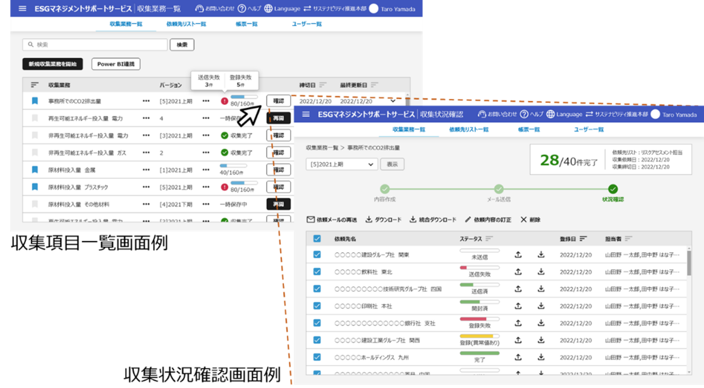
Task: Click 再開 button on 原材料投入量 その他材料 row
Action: (x=278, y=204)
